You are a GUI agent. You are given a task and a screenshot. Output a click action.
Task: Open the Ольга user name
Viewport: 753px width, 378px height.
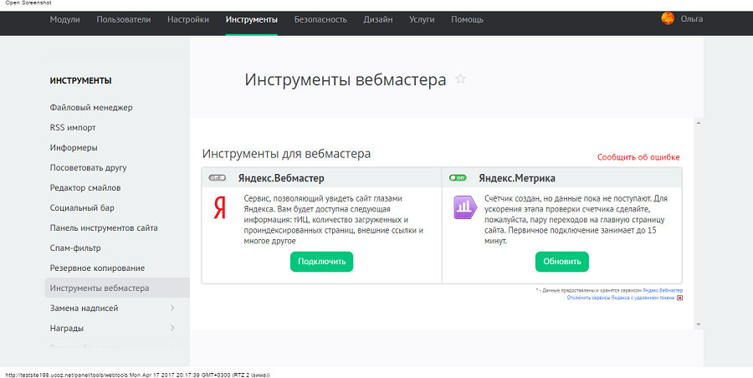pyautogui.click(x=692, y=18)
